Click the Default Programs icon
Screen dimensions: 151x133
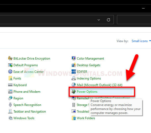pos(10,65)
